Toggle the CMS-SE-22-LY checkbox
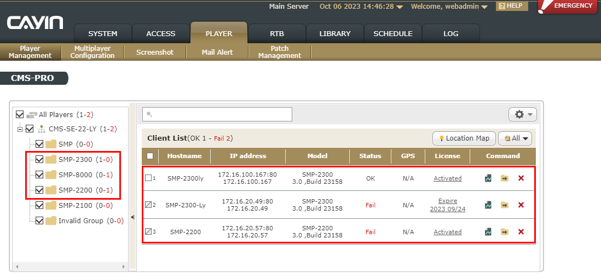The height and width of the screenshot is (279, 601). point(30,129)
